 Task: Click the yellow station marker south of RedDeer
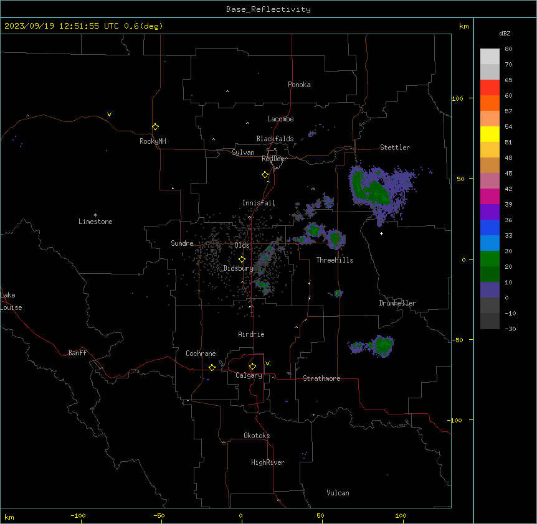click(x=265, y=175)
